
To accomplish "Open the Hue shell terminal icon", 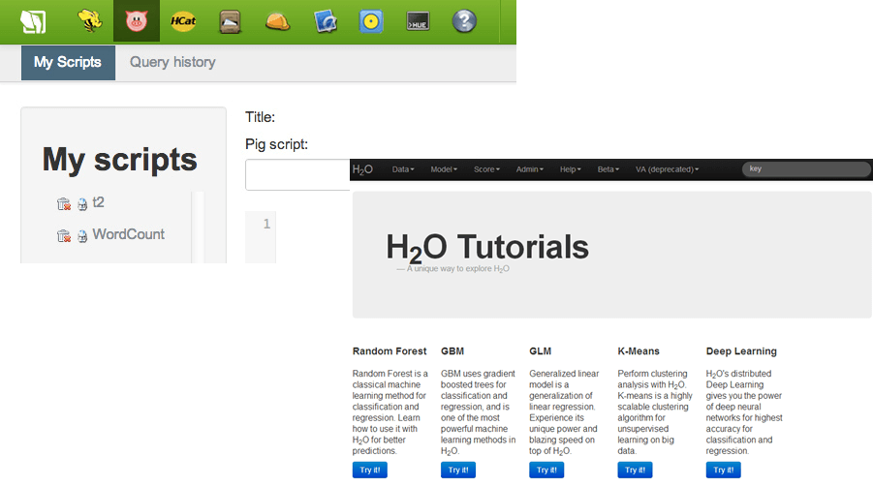I will tap(418, 21).
